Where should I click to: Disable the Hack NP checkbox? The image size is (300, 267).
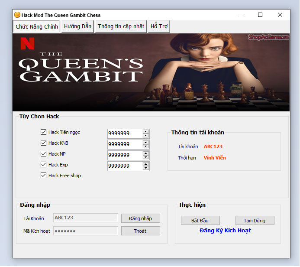pyautogui.click(x=43, y=153)
